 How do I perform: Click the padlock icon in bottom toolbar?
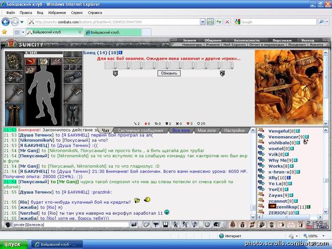click(233, 225)
